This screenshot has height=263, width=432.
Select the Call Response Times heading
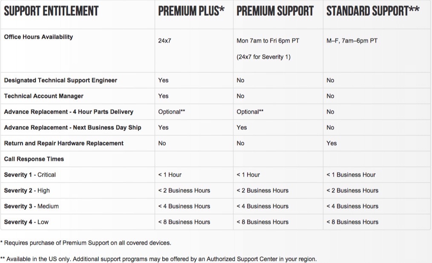tap(34, 159)
